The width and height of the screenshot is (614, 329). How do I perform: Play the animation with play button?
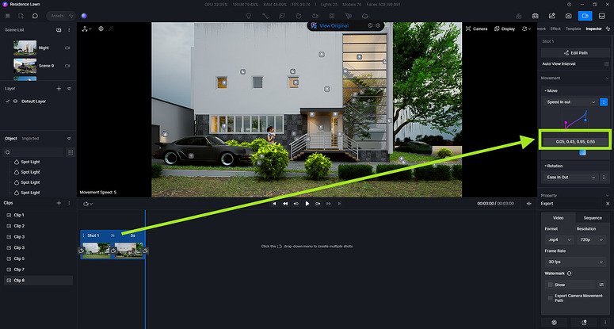(x=307, y=204)
